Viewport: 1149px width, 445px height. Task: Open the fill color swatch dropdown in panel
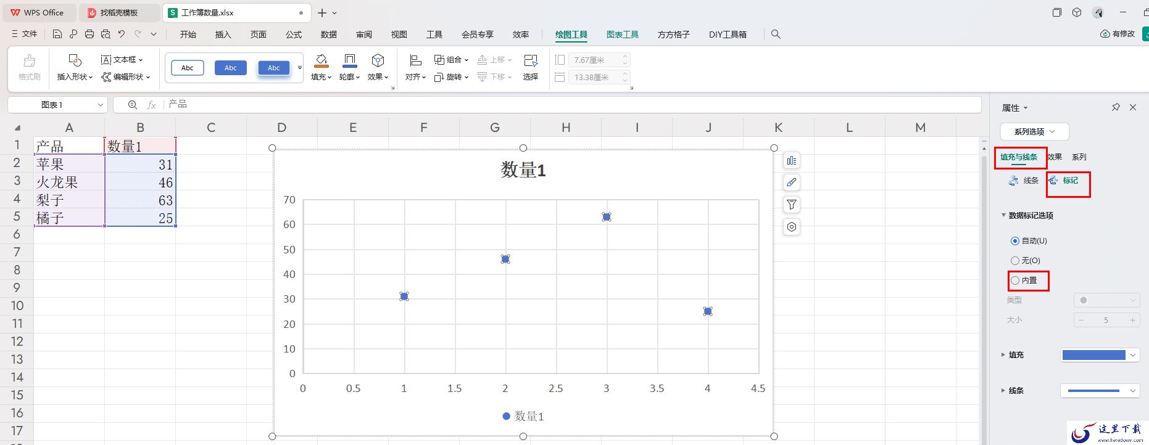pyautogui.click(x=1100, y=355)
